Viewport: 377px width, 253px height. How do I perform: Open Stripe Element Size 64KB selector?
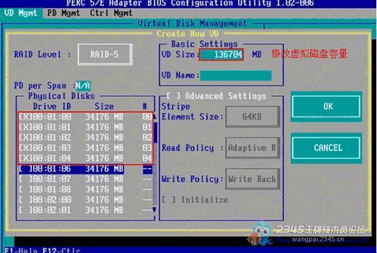point(253,117)
